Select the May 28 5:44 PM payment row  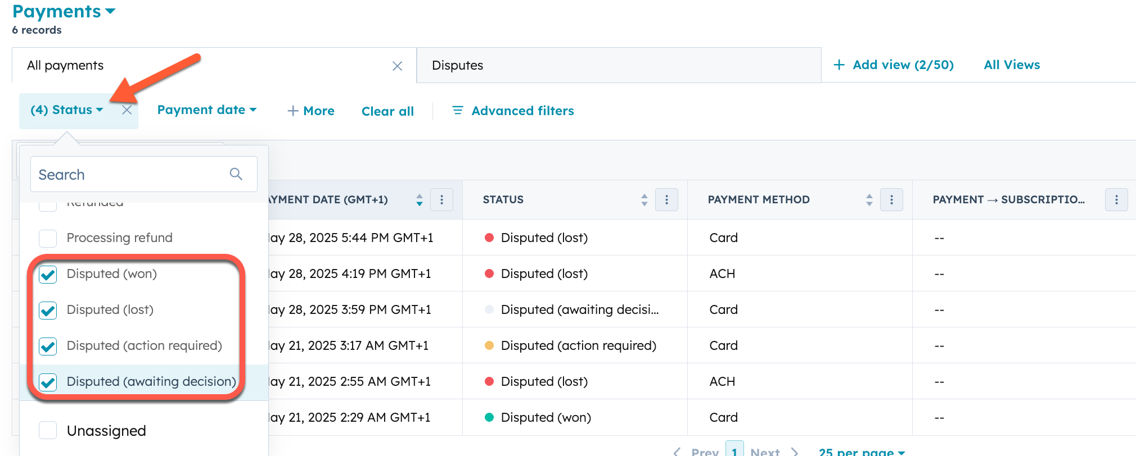[x=702, y=238]
